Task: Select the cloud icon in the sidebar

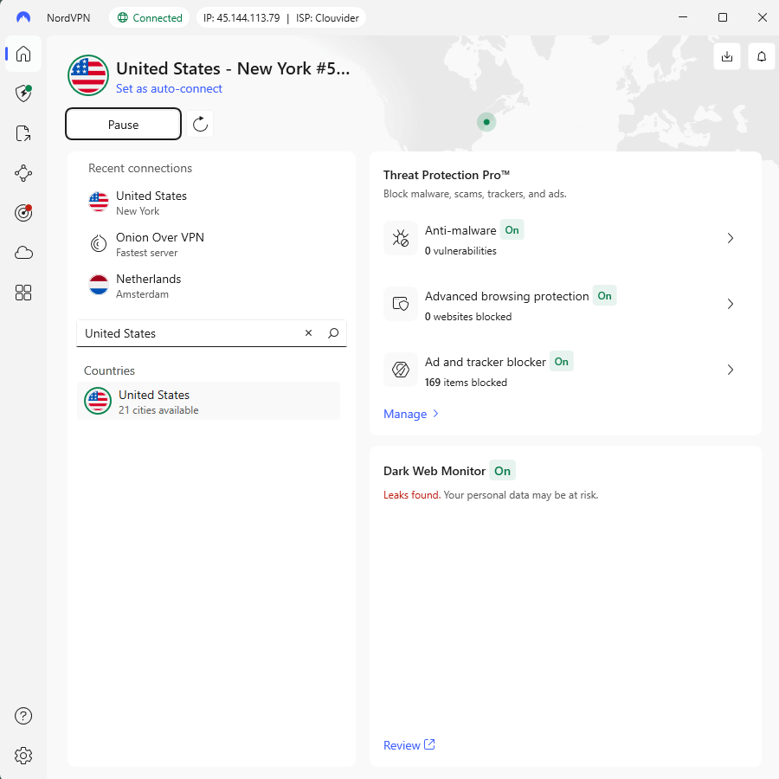Action: (x=23, y=252)
